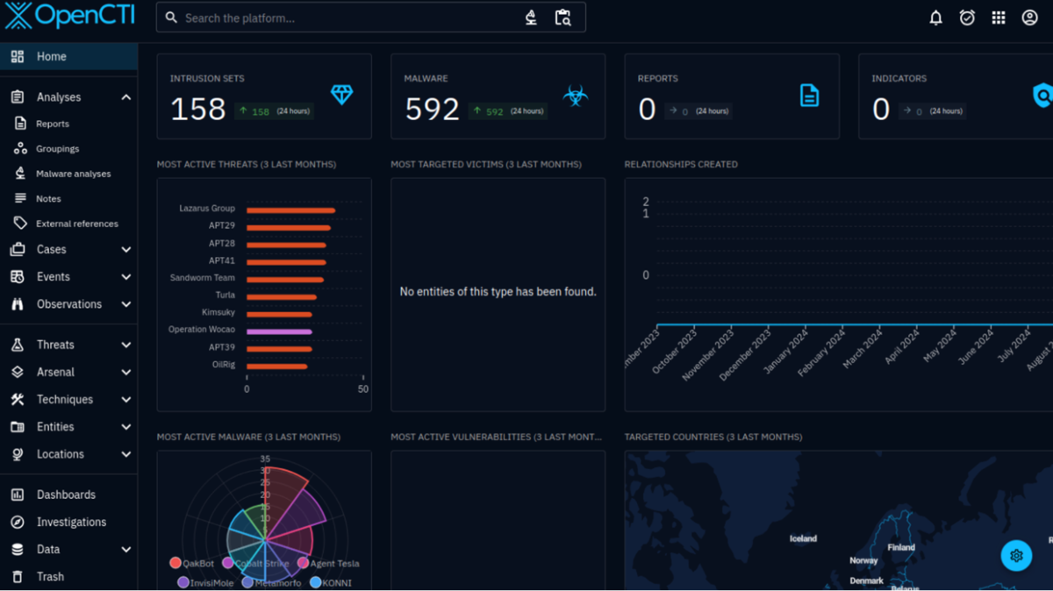The image size is (1053, 591).
Task: Toggle Cobalt Strike legend entry
Action: (x=255, y=563)
